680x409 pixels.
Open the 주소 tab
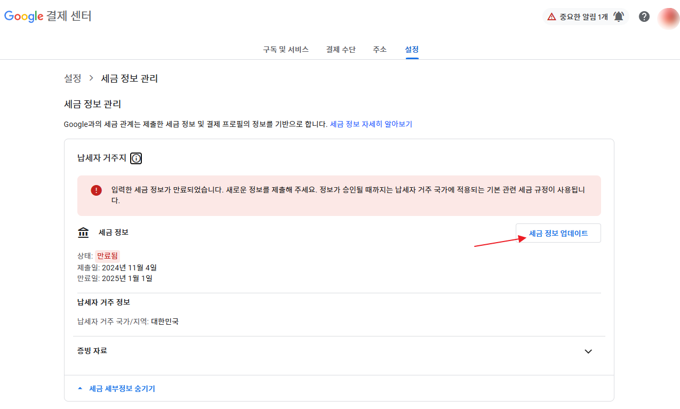pos(380,50)
